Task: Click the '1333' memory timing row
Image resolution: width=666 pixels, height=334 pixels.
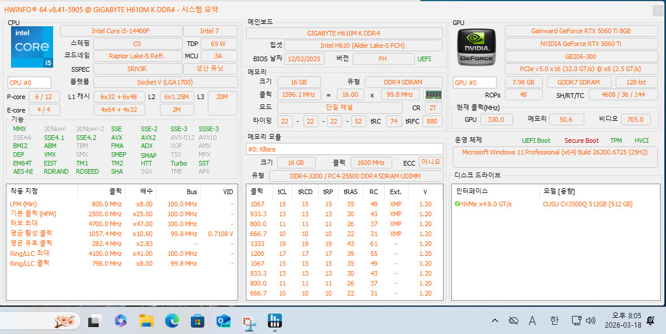Action: click(x=344, y=244)
